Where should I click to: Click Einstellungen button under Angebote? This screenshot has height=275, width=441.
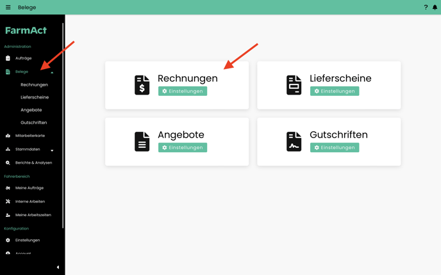pyautogui.click(x=183, y=148)
